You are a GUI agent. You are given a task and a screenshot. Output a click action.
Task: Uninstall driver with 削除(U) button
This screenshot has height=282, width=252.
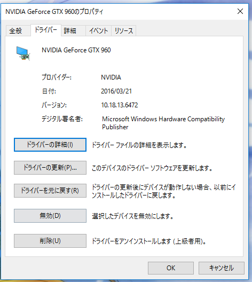[x=50, y=241]
